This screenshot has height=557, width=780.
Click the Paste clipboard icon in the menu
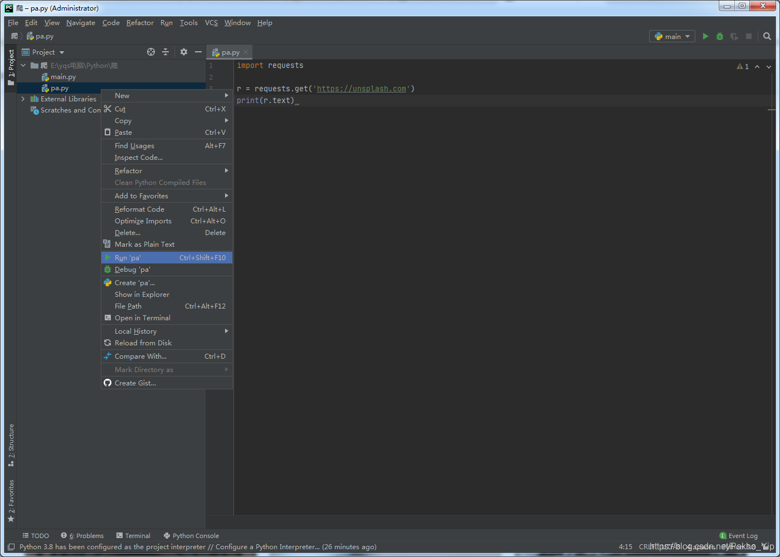(108, 132)
